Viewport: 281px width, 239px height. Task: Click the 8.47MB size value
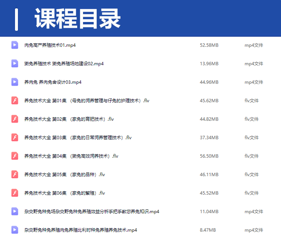[208, 230]
